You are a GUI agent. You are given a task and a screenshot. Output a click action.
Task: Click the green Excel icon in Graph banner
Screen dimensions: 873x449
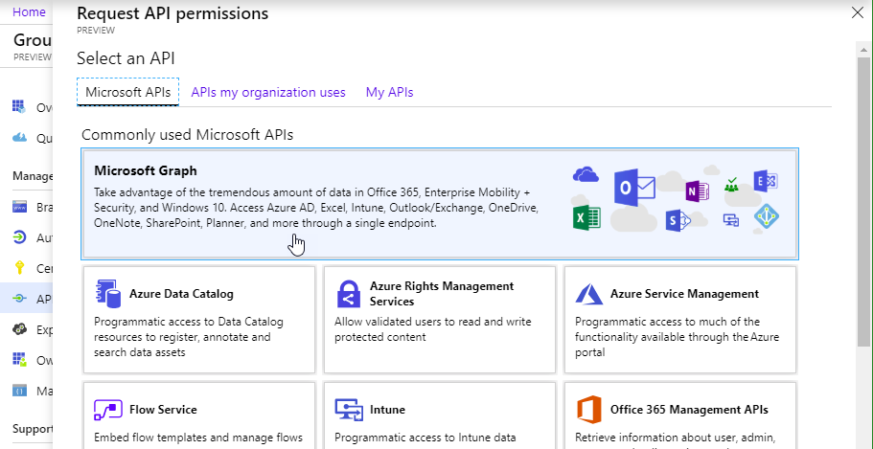click(x=586, y=216)
